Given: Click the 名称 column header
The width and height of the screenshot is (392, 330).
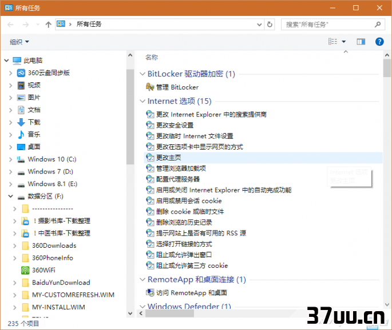Looking at the screenshot, I should tap(152, 57).
